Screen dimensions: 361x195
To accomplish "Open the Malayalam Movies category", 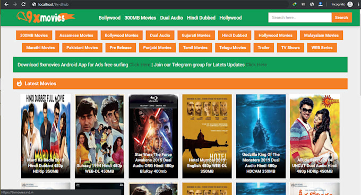I will 321,36.
